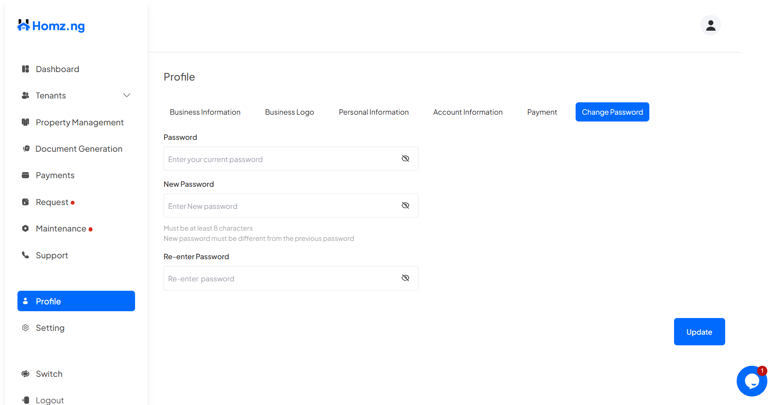Click the 'Re-enter Password' field label

click(x=196, y=257)
